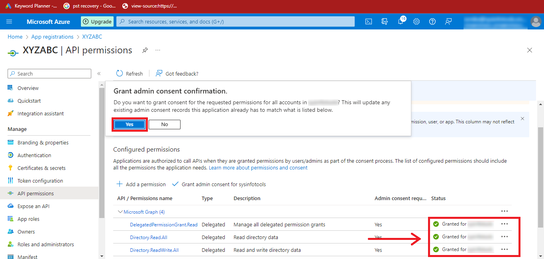Open the DelegatedPermissionGrant.Read permission link
This screenshot has width=544, height=259.
tap(163, 225)
